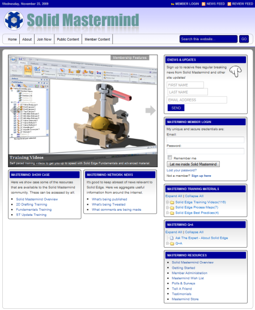
Task: Click the Solid Edge Training Videos folder icon
Action: coord(172,202)
